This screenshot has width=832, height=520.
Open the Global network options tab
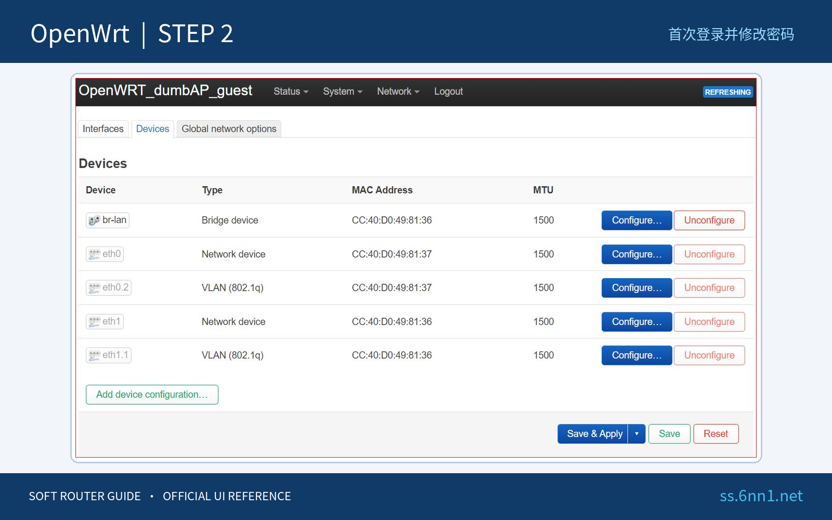pos(229,129)
